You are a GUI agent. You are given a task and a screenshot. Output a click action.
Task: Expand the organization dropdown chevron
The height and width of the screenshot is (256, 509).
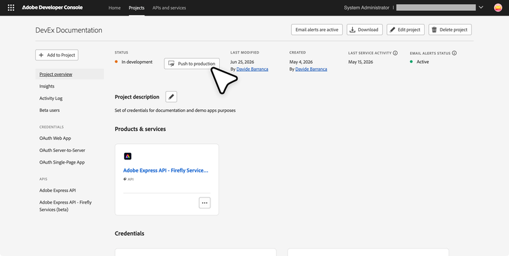point(481,7)
